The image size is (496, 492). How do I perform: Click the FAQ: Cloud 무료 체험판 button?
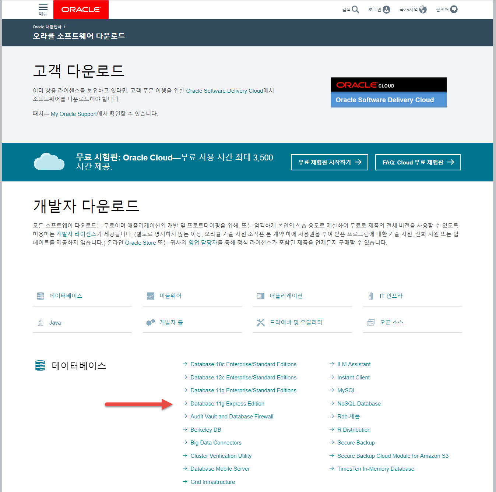tap(418, 162)
